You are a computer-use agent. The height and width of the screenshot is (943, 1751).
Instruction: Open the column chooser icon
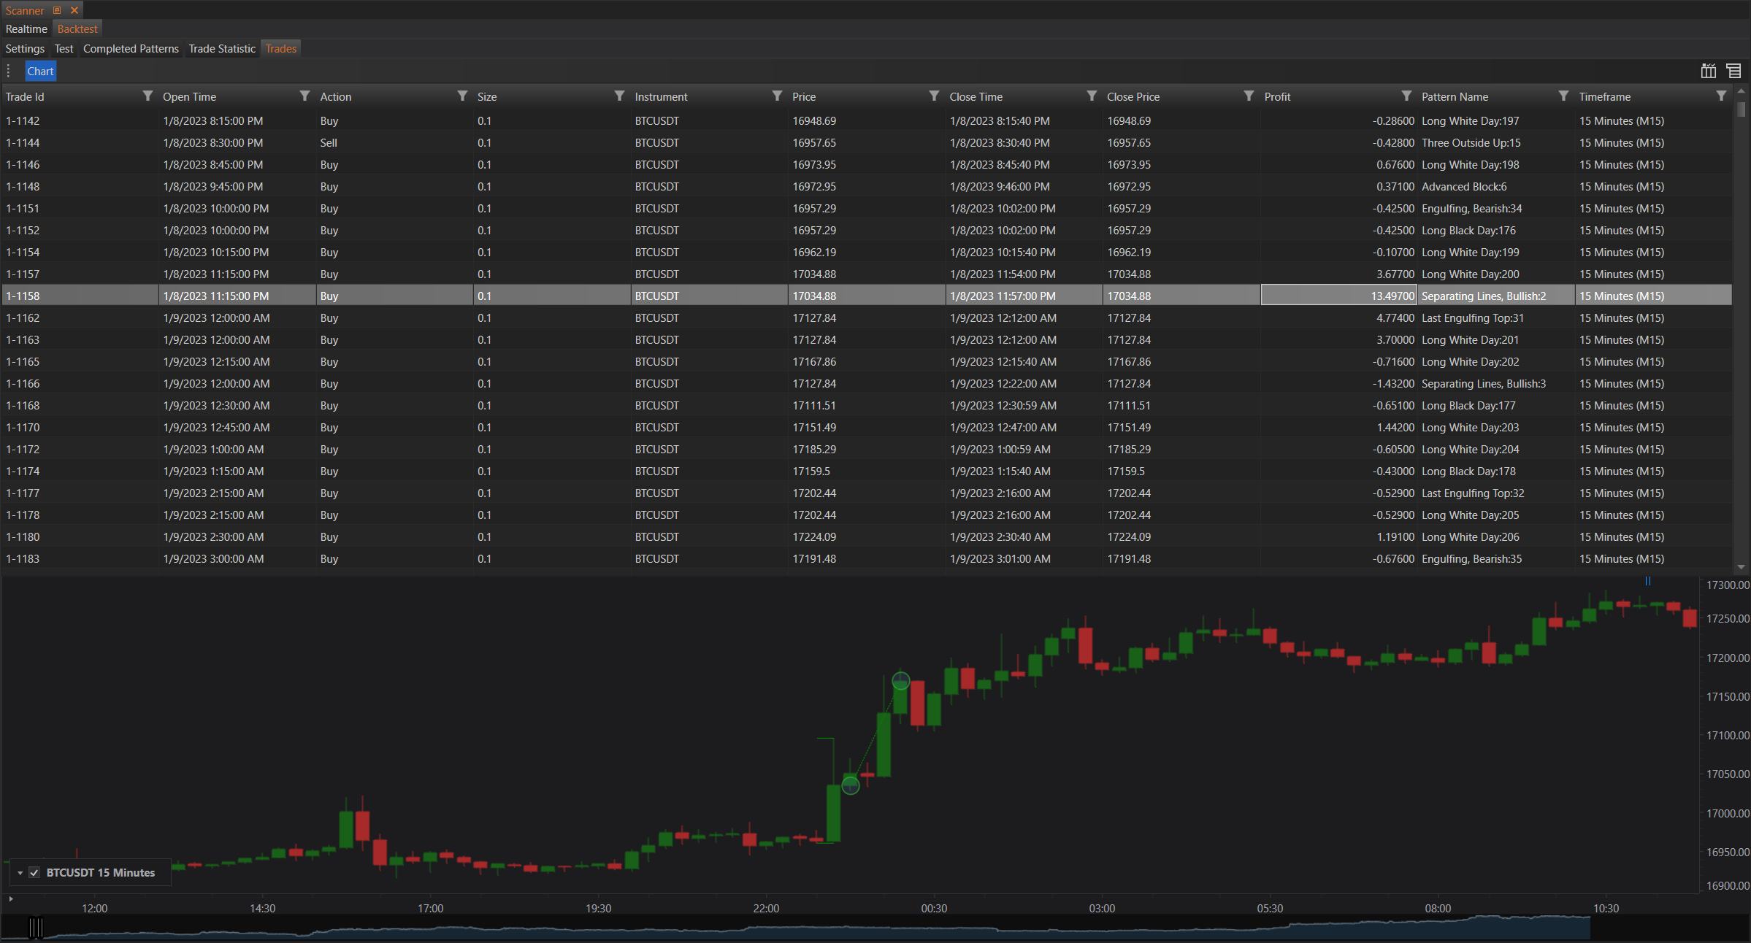(1708, 71)
